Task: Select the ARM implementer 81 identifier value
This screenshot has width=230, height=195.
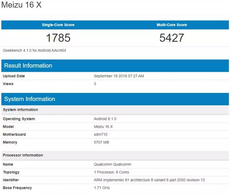Action: point(149,180)
